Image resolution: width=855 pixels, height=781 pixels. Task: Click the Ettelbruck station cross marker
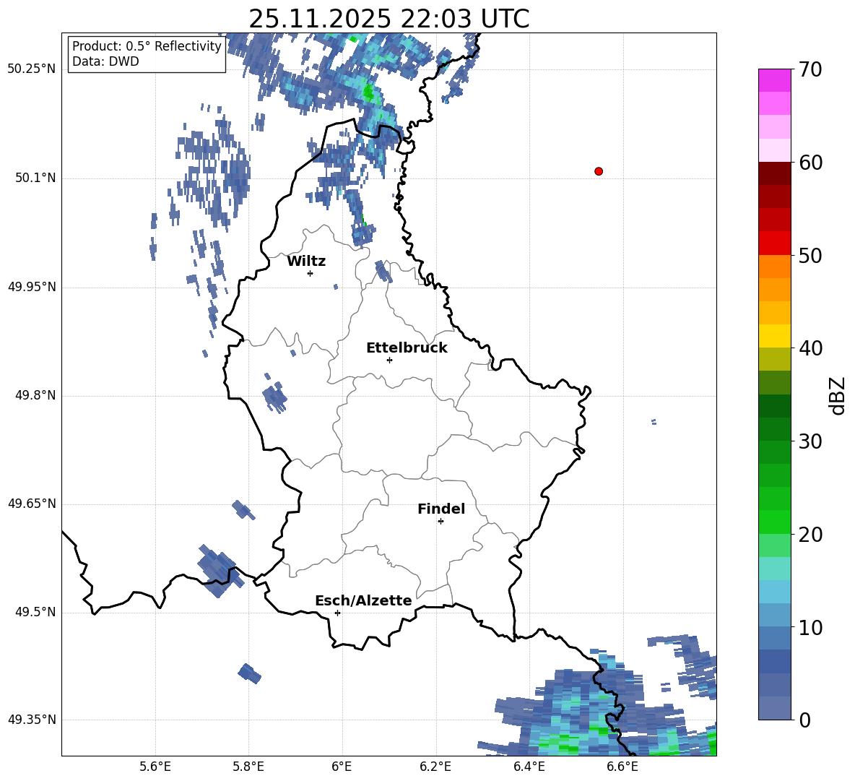tap(389, 360)
